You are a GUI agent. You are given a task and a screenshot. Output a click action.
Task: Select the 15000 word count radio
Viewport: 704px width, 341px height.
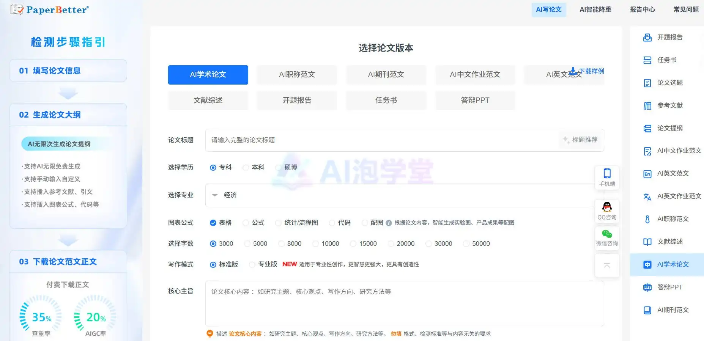tap(353, 244)
